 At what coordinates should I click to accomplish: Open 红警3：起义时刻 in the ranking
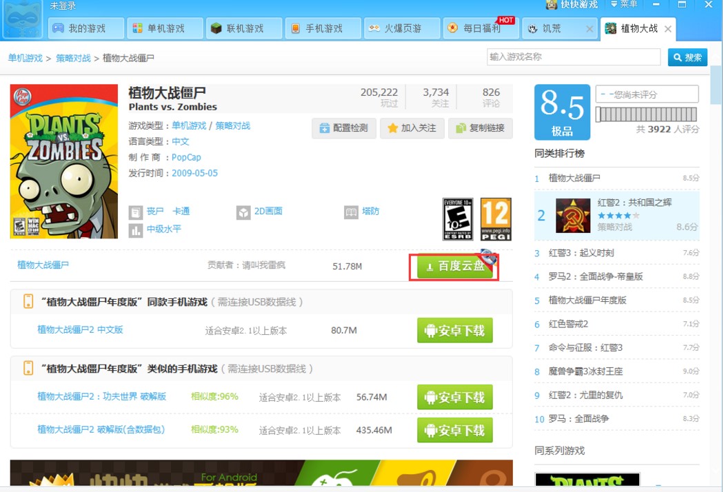(x=581, y=254)
